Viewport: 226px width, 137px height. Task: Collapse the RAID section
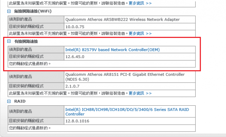9,101
